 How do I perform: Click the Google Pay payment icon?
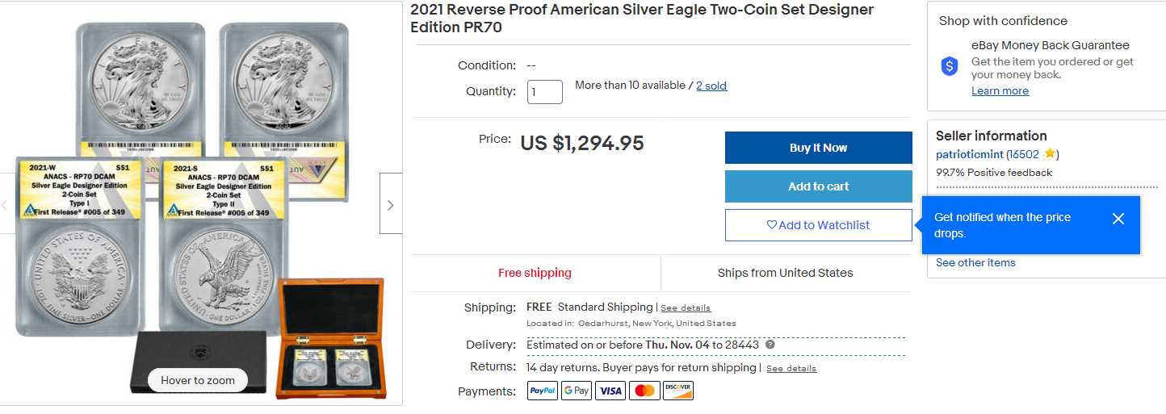pos(577,391)
